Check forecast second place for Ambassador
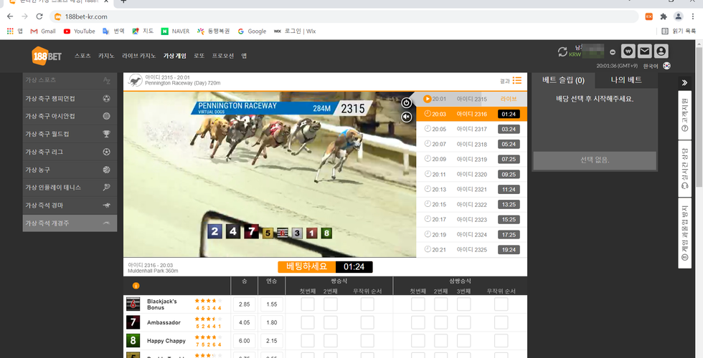 (331, 323)
